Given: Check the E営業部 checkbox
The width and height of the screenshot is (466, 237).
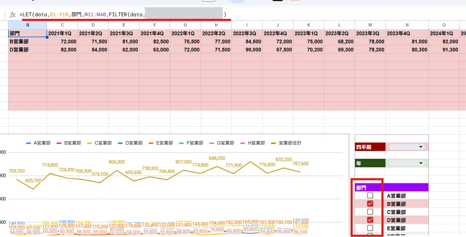Looking at the screenshot, I should pos(370,228).
